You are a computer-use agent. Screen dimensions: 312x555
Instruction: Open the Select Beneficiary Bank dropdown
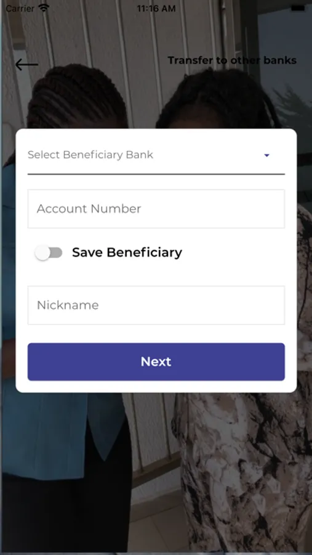point(156,156)
